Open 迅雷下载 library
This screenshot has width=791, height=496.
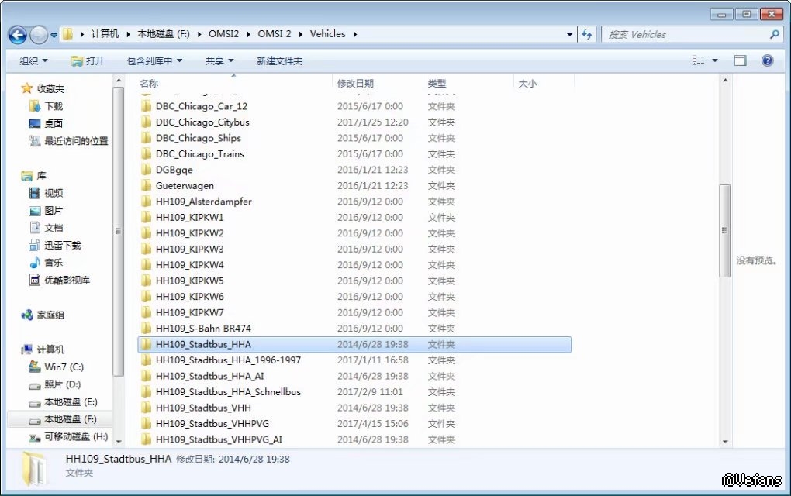(63, 246)
